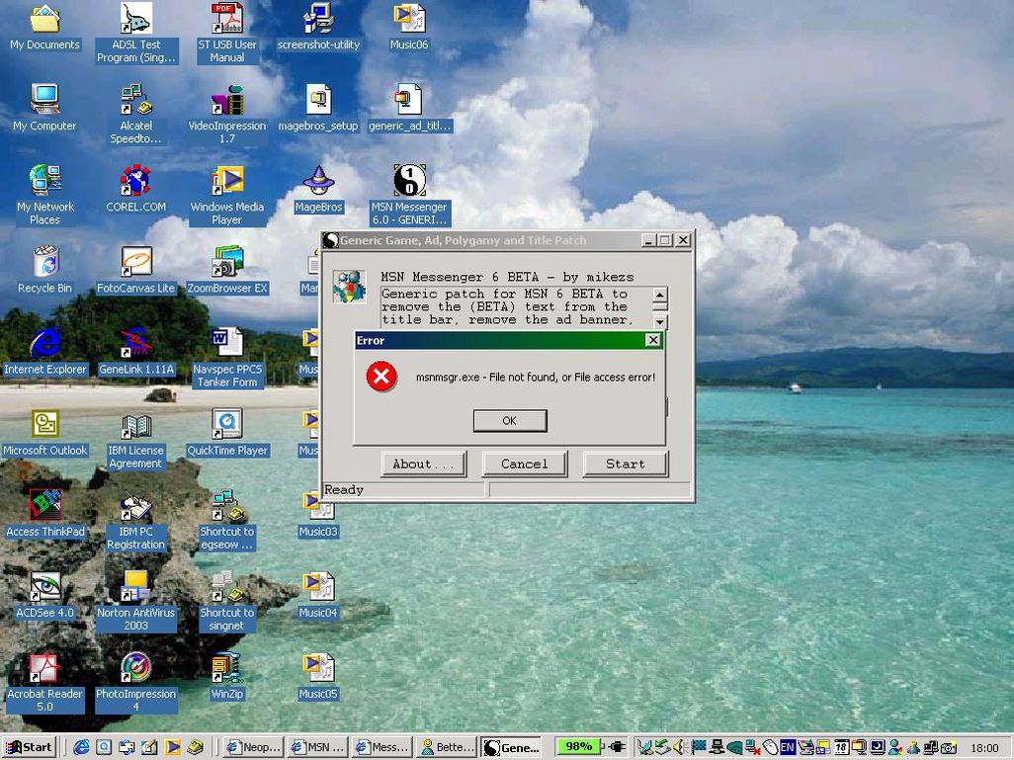The height and width of the screenshot is (760, 1014).
Task: Click the Cancel button in the patch window
Action: click(x=524, y=464)
